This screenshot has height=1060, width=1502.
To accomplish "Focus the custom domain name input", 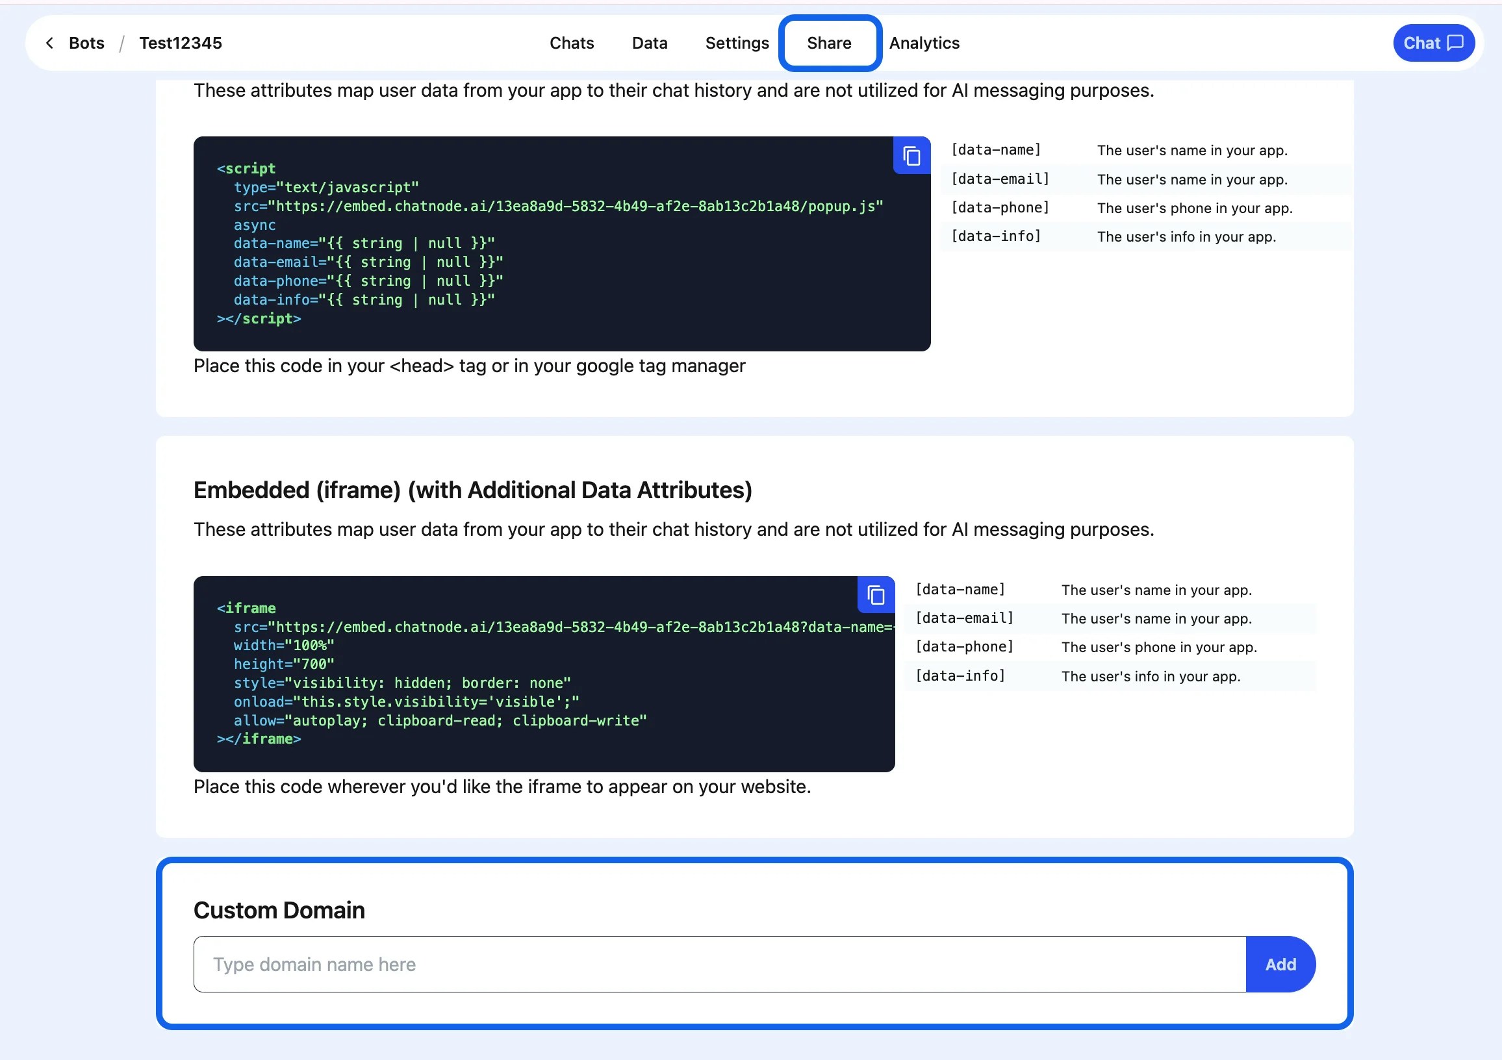I will pos(720,964).
